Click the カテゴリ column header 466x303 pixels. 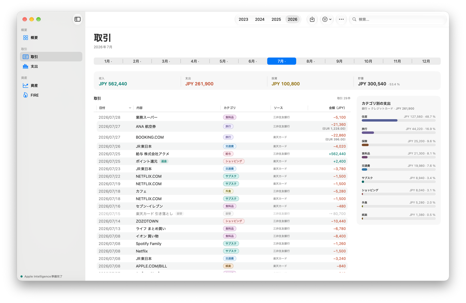click(x=230, y=108)
